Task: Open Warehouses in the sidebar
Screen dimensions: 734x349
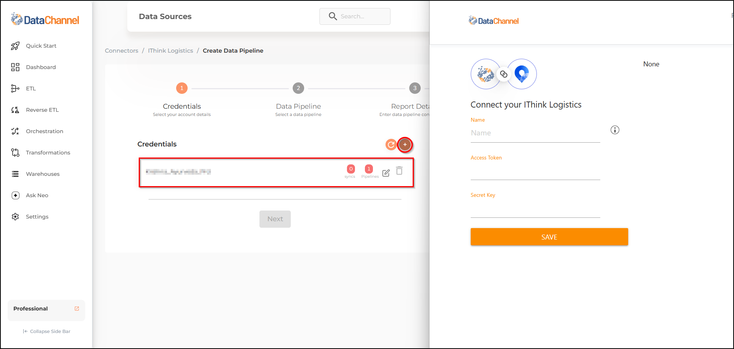Action: click(x=43, y=174)
